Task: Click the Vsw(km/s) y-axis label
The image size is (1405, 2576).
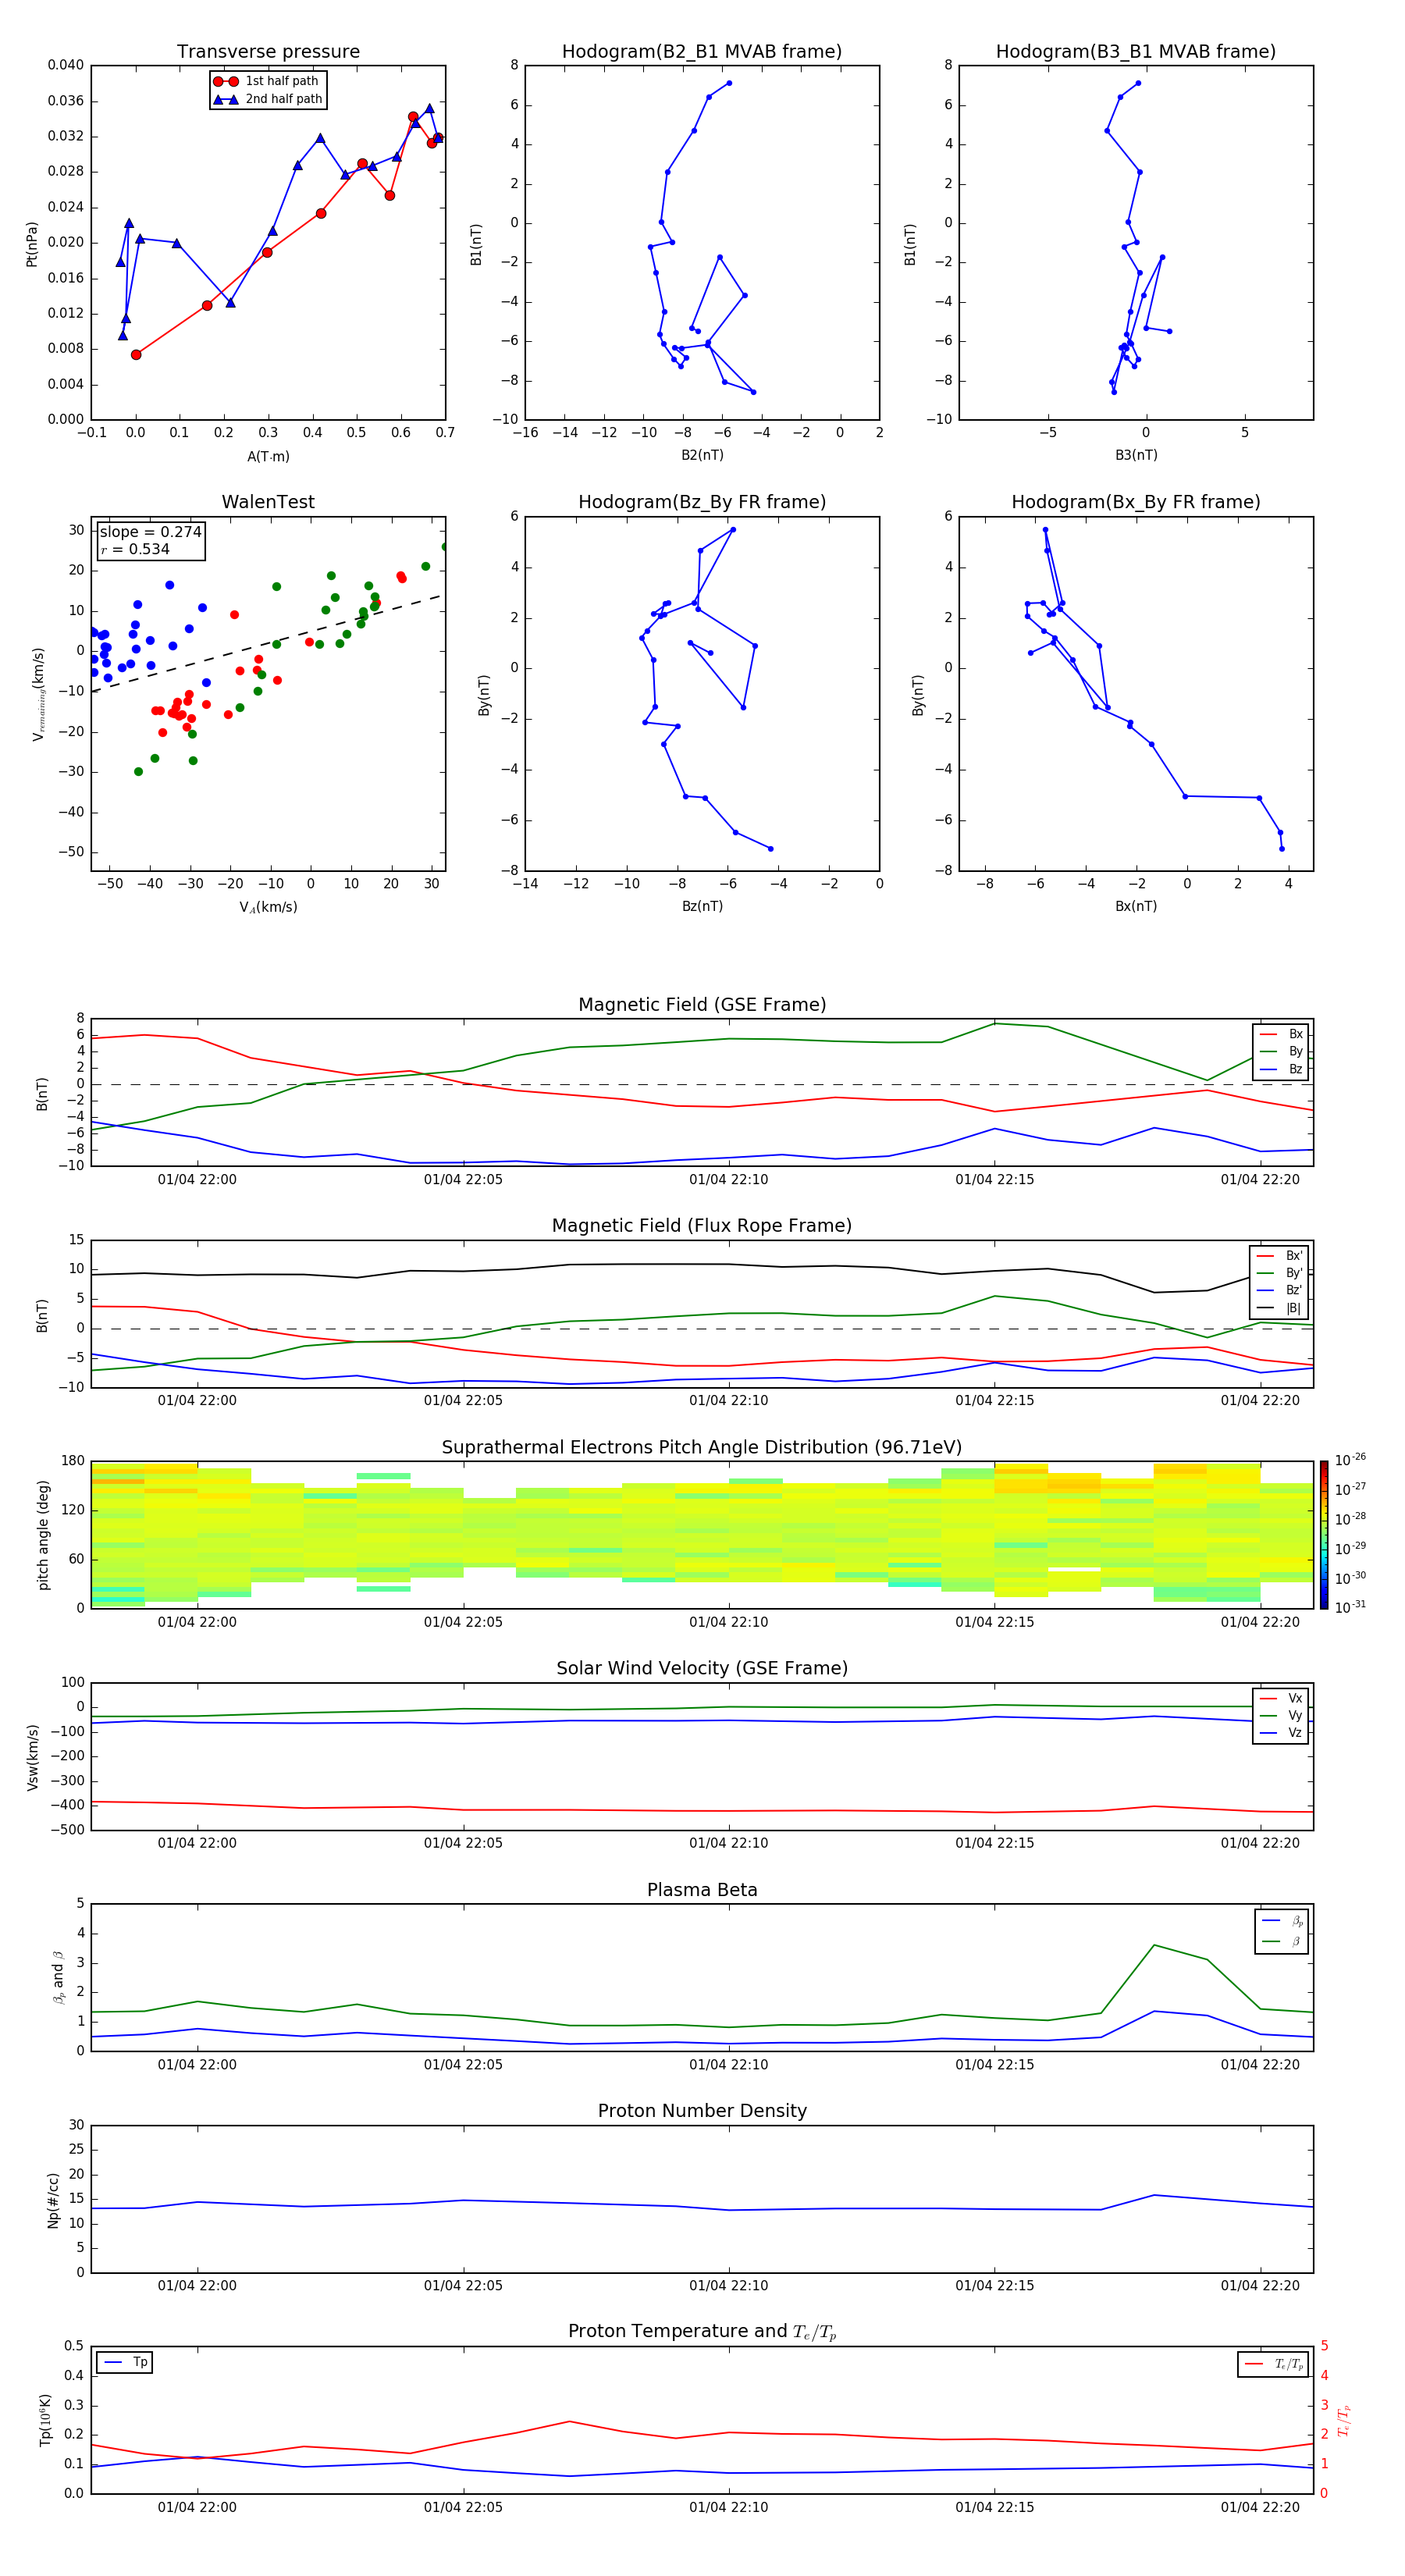Action: pos(33,1757)
